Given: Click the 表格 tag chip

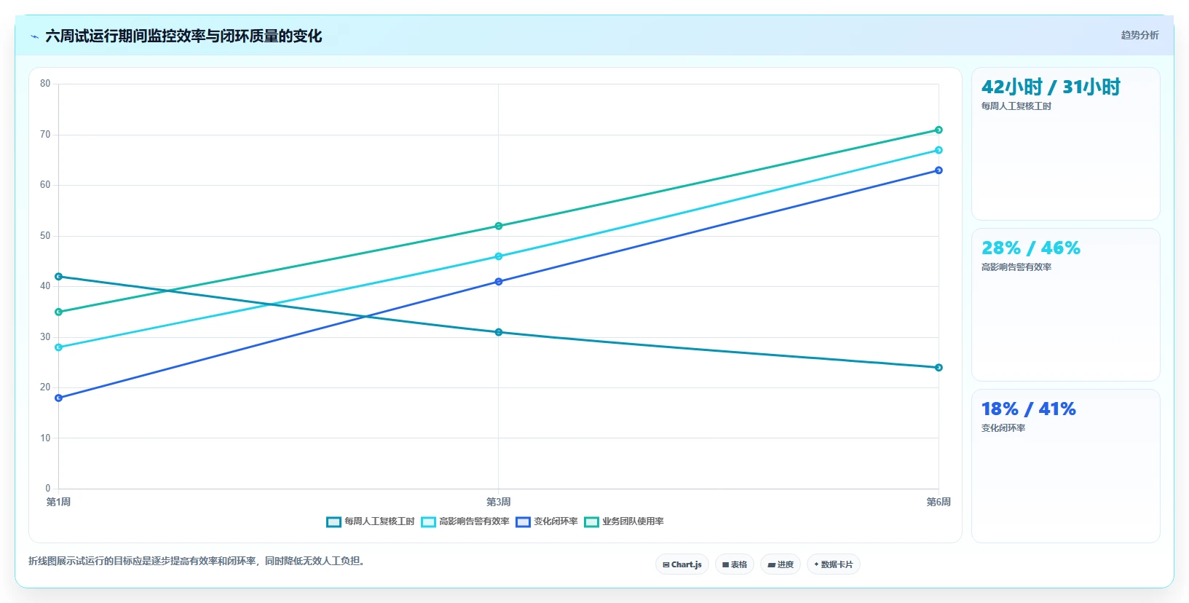Looking at the screenshot, I should point(735,564).
